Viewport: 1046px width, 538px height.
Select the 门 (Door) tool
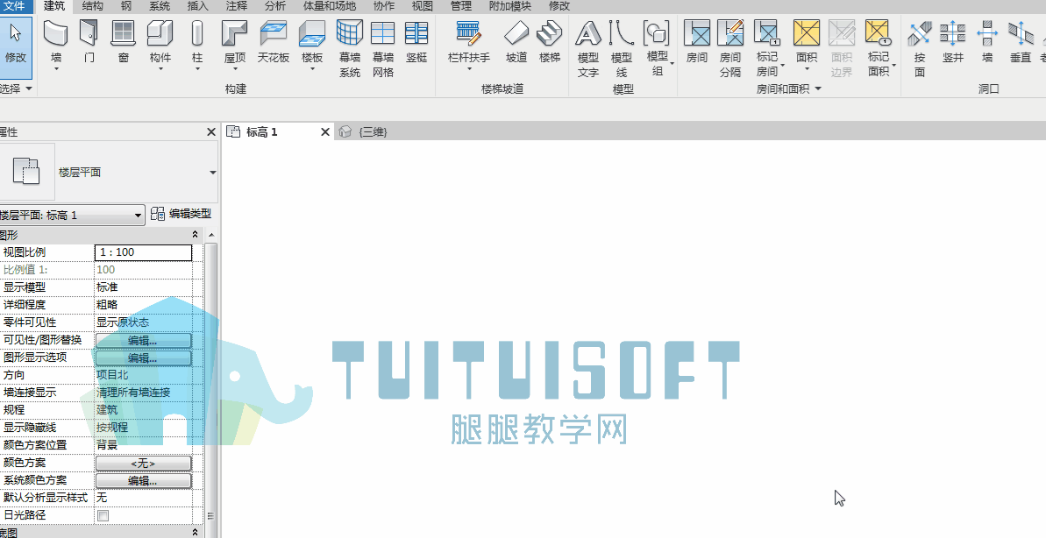(89, 42)
